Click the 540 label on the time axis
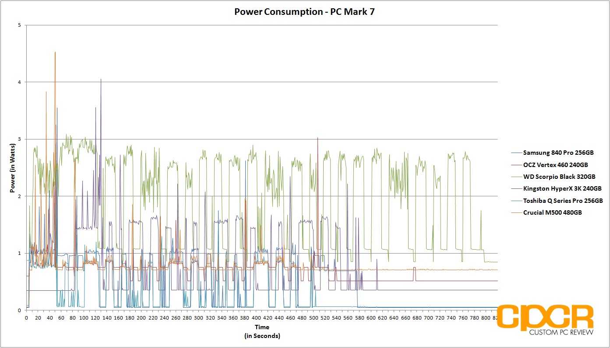The height and width of the screenshot is (348, 610). pos(337,318)
